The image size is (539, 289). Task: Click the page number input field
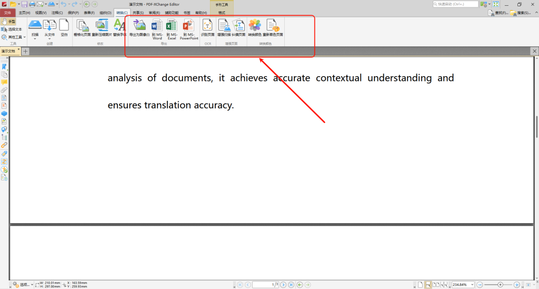click(x=266, y=284)
